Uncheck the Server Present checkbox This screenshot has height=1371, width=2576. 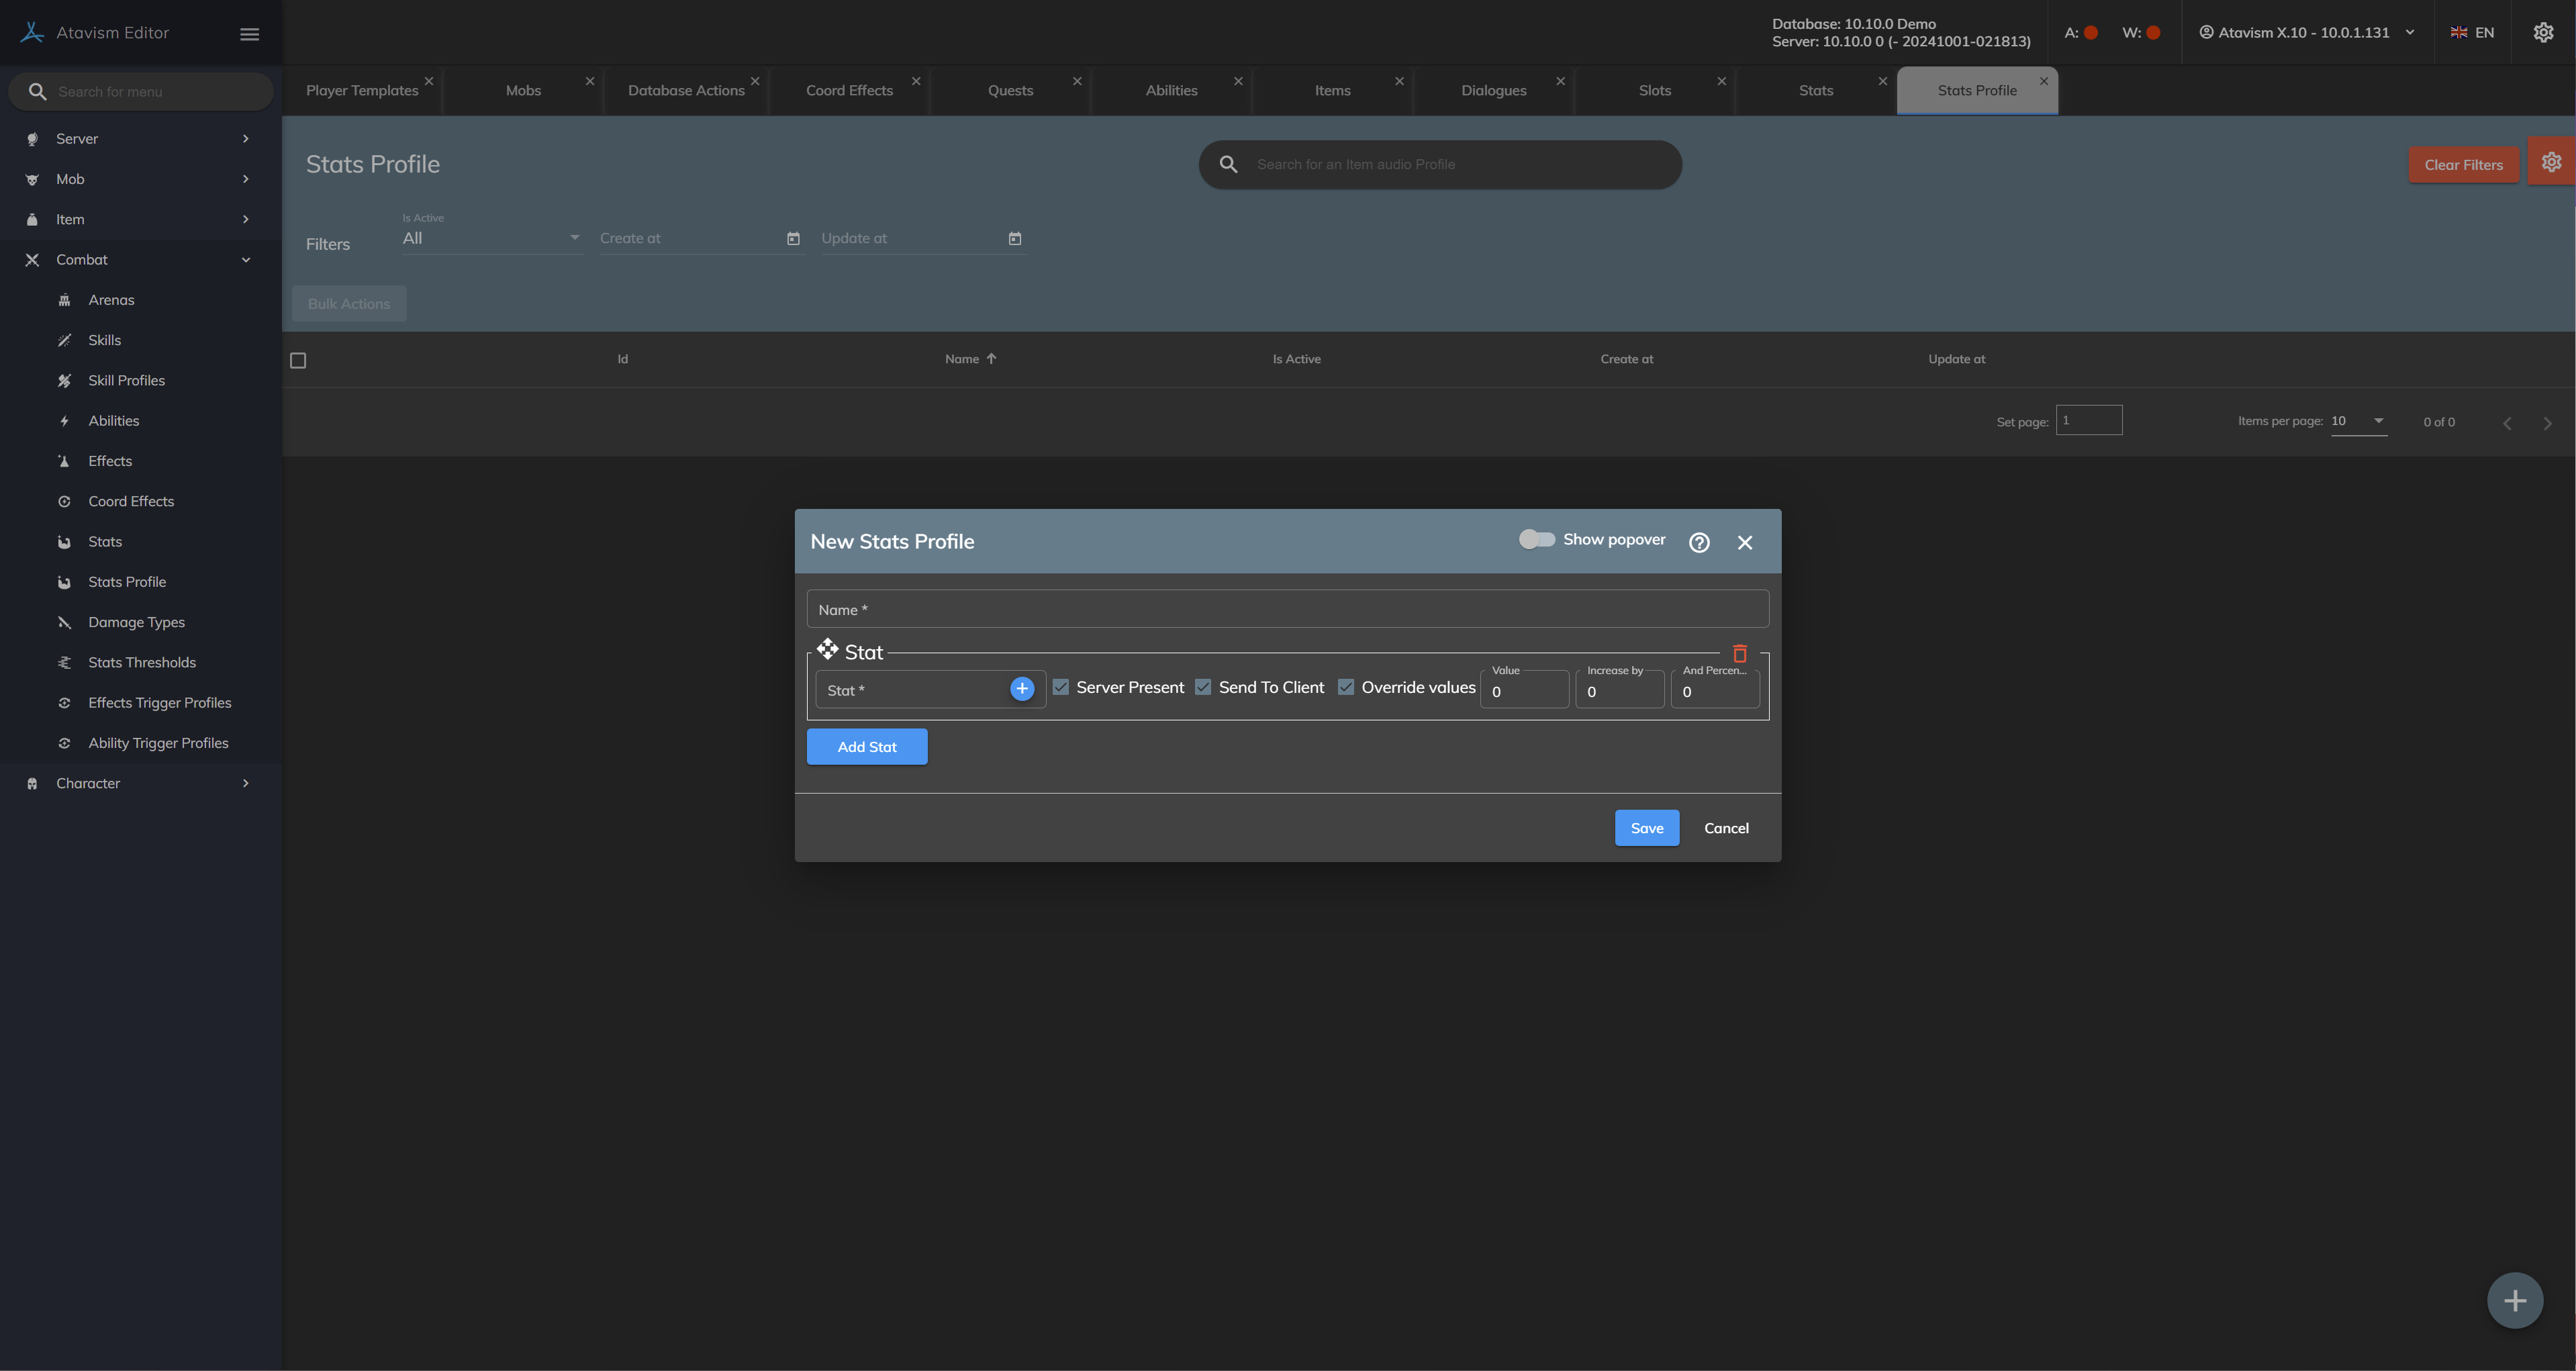click(x=1061, y=687)
